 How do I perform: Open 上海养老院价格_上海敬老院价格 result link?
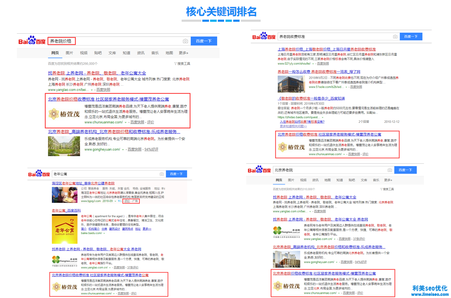pyautogui.click(x=327, y=49)
